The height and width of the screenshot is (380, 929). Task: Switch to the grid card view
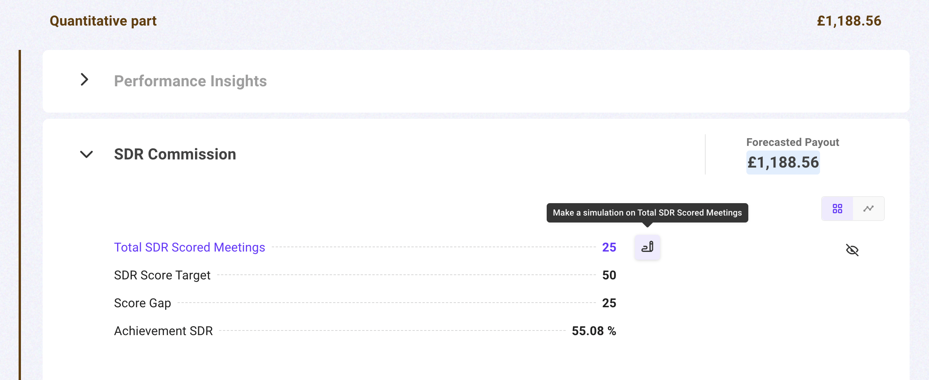837,209
